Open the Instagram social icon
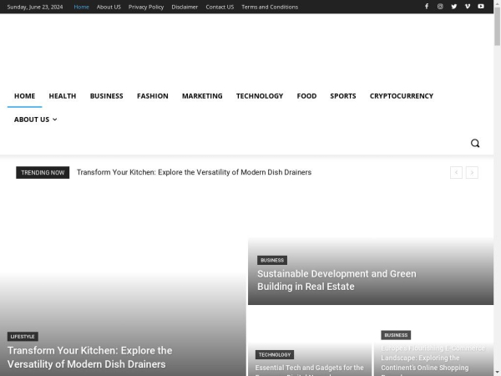 440,7
